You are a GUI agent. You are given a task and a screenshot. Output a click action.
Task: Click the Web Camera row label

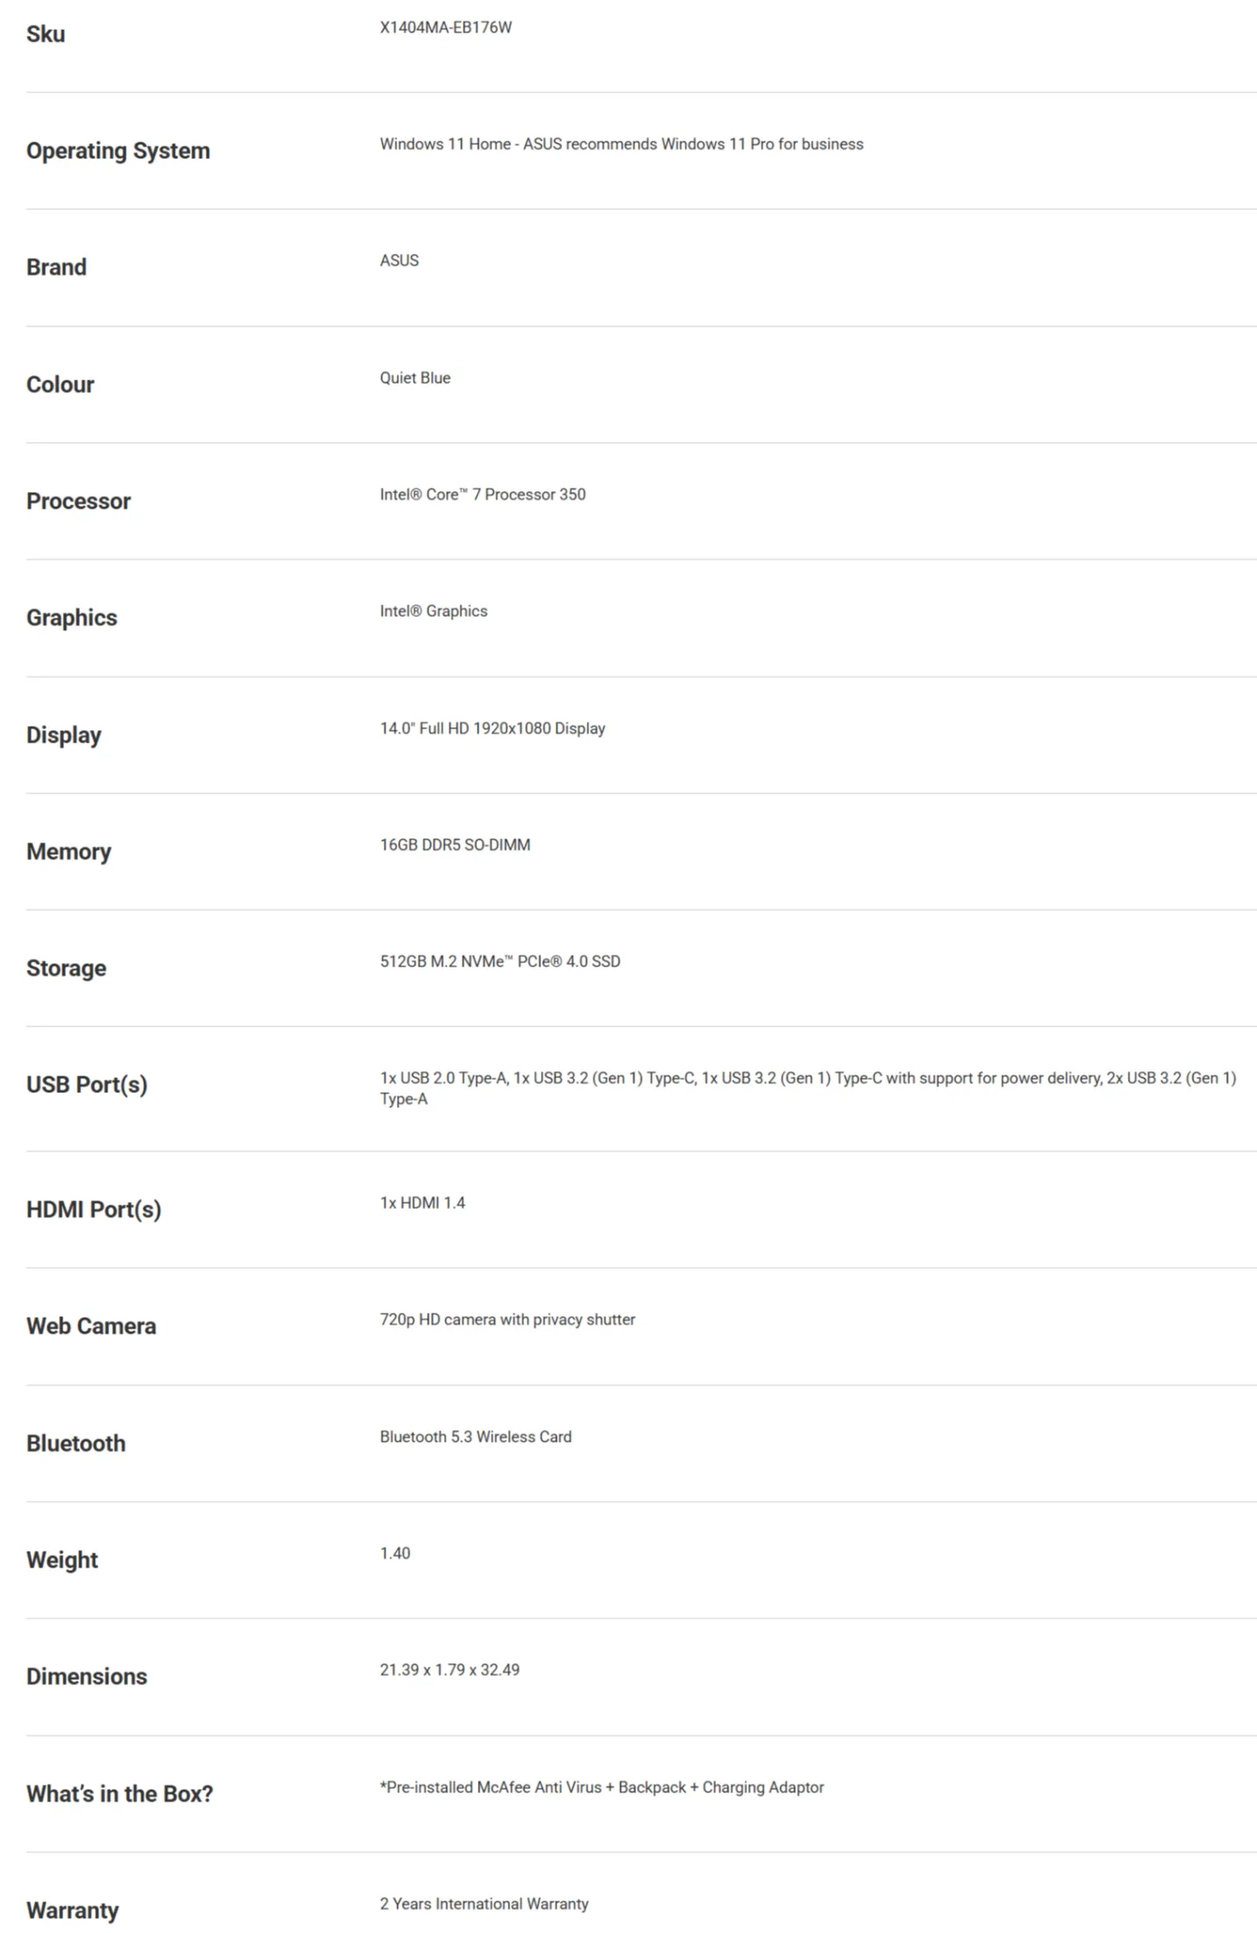(x=90, y=1326)
